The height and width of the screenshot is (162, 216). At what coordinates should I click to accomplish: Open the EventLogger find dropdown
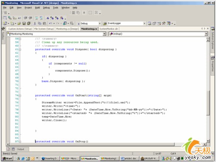(x=144, y=23)
